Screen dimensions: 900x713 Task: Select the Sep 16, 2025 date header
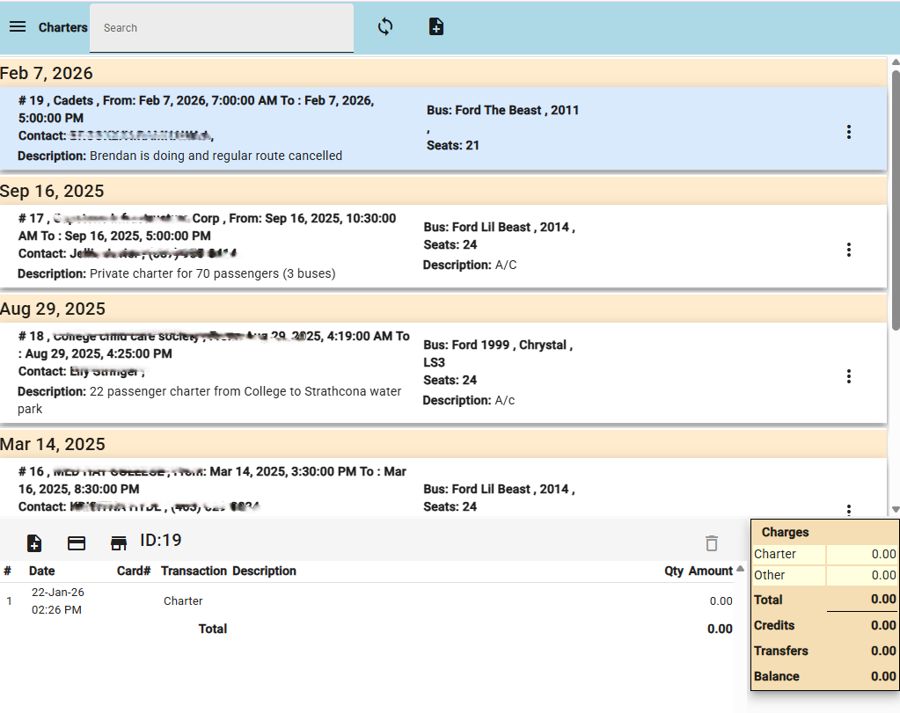(x=443, y=191)
